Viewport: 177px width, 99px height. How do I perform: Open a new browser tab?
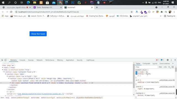97,7
